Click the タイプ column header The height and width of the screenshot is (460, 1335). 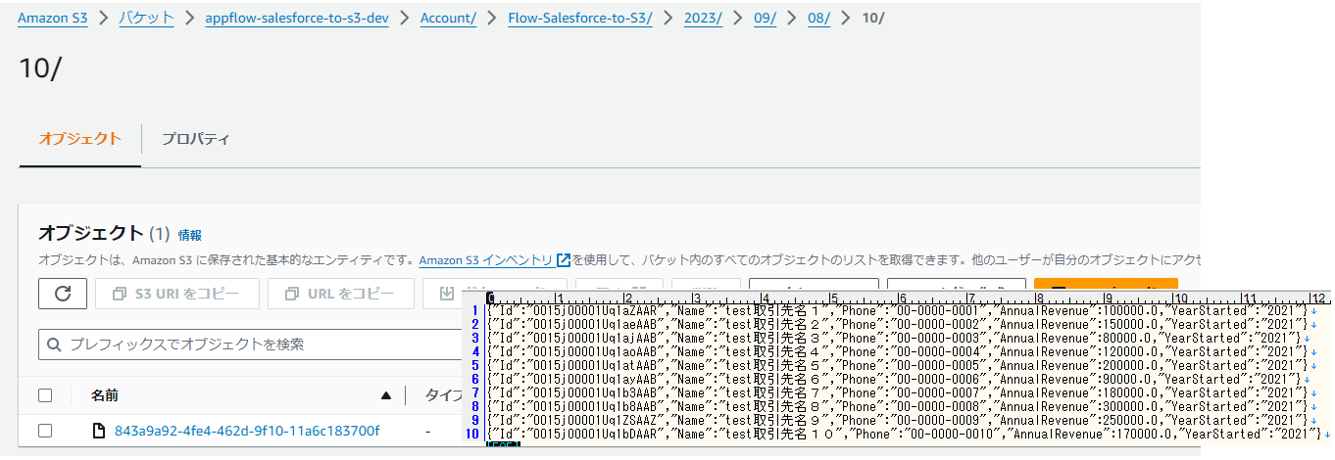click(443, 395)
